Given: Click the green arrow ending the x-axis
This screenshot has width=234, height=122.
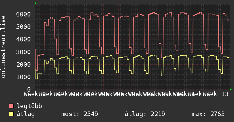Looking at the screenshot, I should point(231,89).
